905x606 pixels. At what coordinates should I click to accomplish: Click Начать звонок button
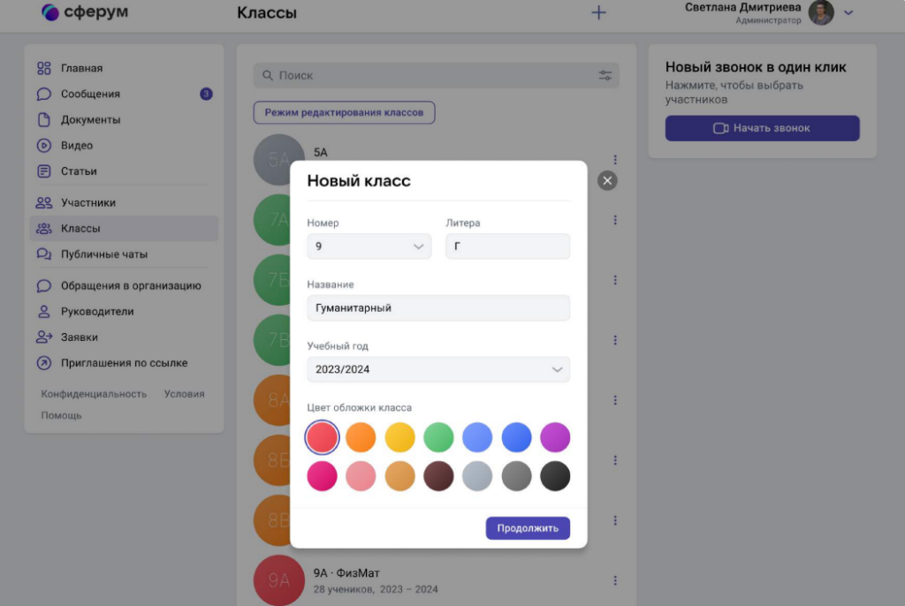762,128
